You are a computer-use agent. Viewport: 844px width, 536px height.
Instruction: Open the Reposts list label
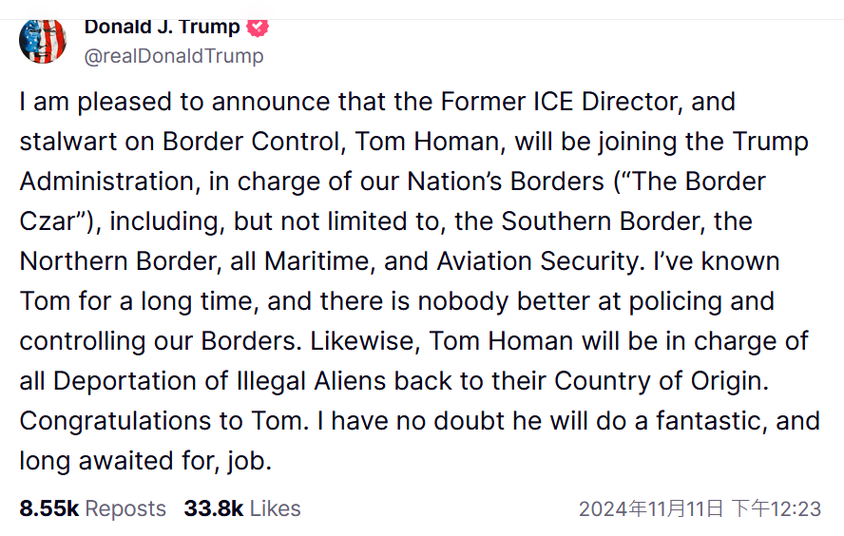tap(125, 508)
